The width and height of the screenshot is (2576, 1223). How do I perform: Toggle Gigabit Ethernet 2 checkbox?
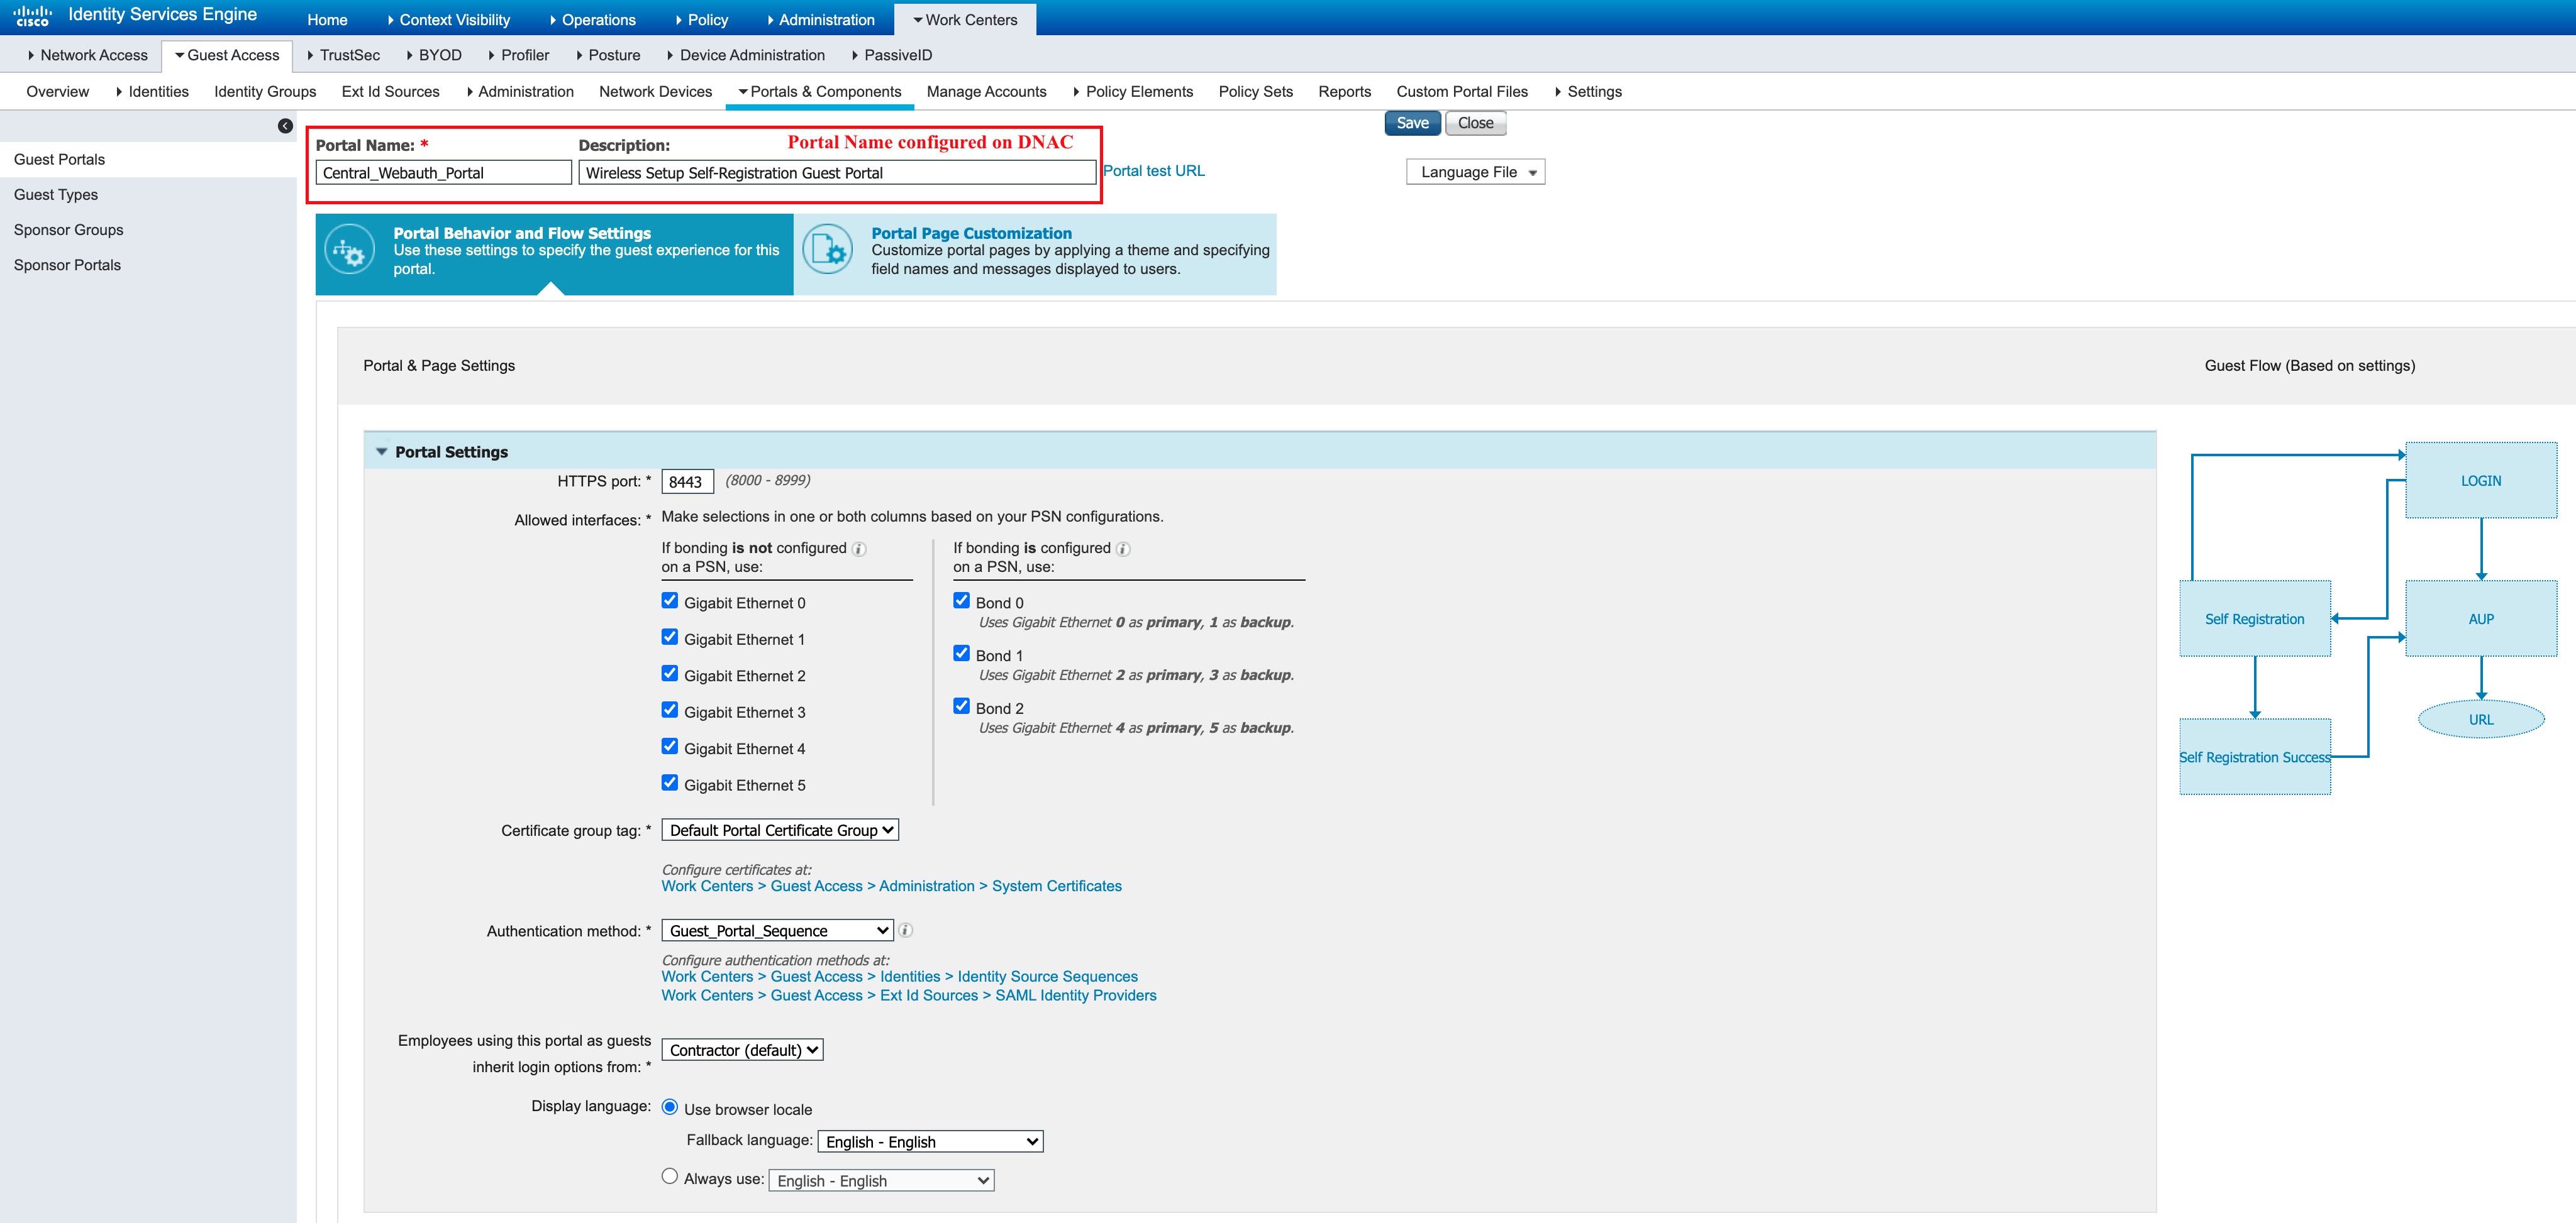click(670, 674)
